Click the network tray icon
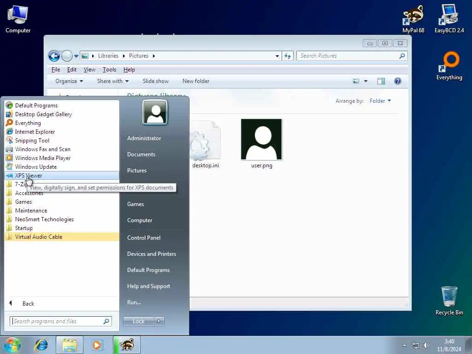This screenshot has width=472, height=354. (x=416, y=345)
